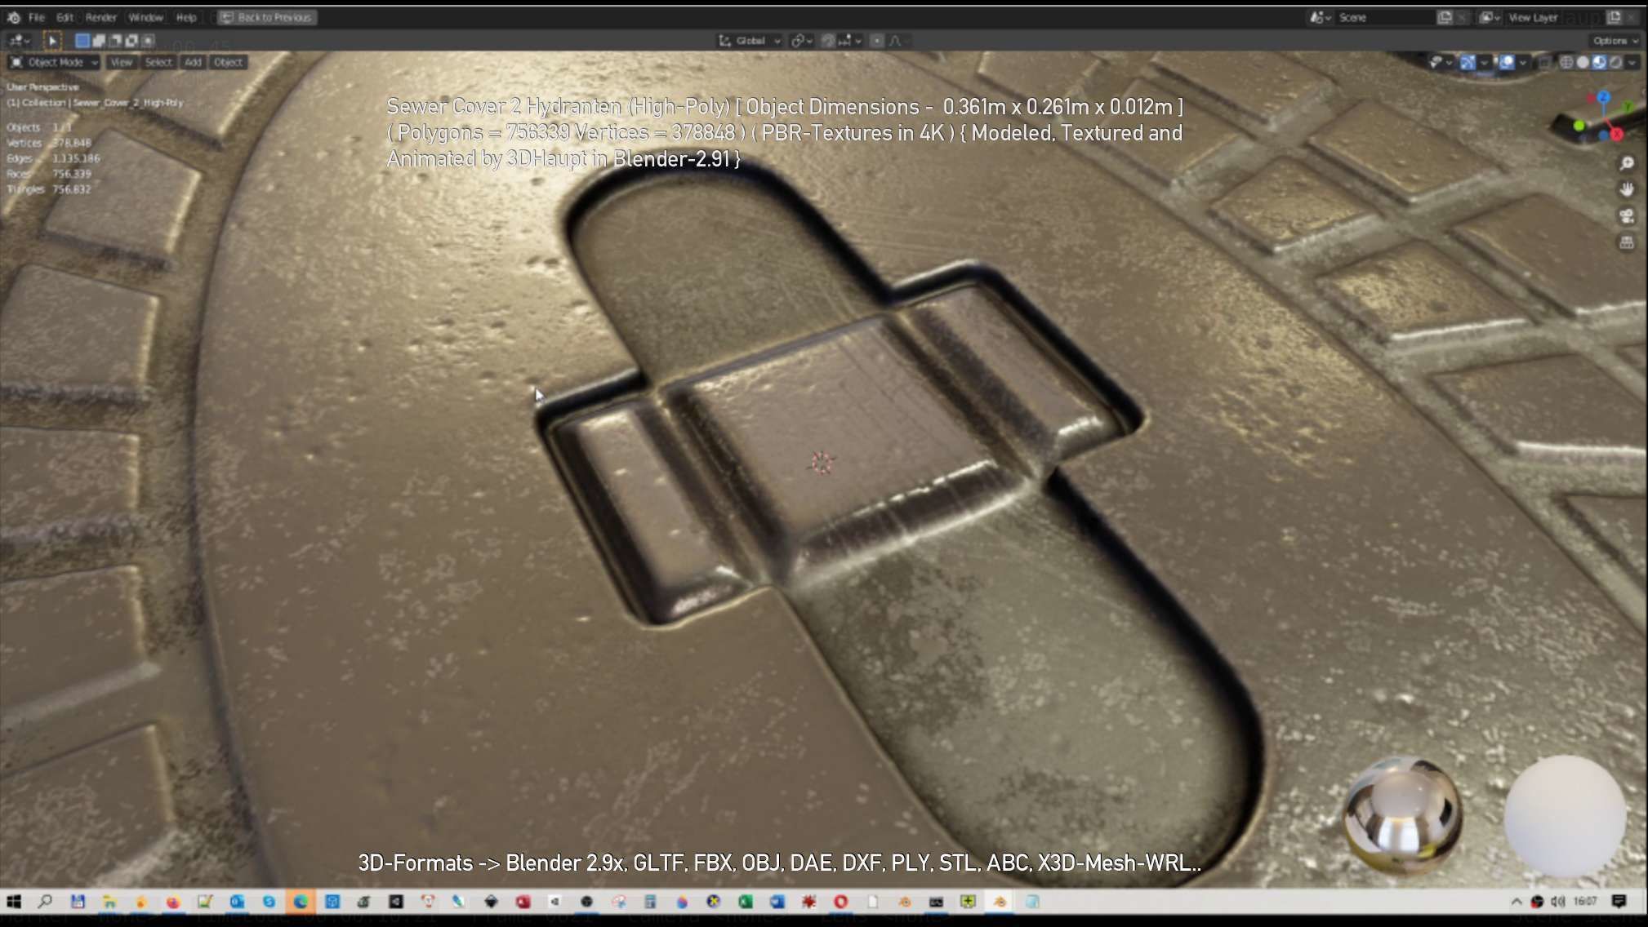Switch perspective/orthographic view icon

tap(1627, 243)
